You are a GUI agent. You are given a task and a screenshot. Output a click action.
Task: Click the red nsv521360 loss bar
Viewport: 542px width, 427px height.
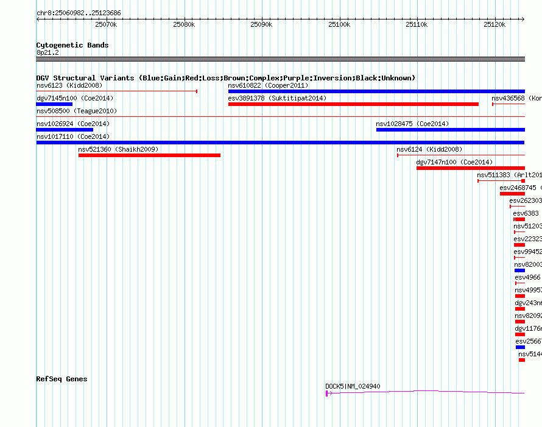[x=149, y=155]
